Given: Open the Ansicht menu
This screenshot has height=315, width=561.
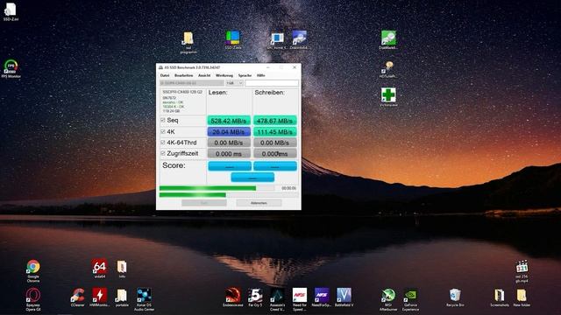Looking at the screenshot, I should click(x=204, y=75).
